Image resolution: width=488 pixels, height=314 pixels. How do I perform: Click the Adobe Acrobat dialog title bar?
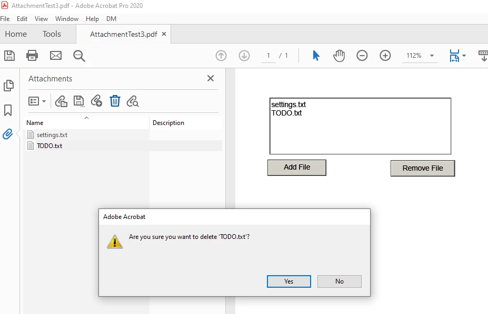(x=234, y=216)
